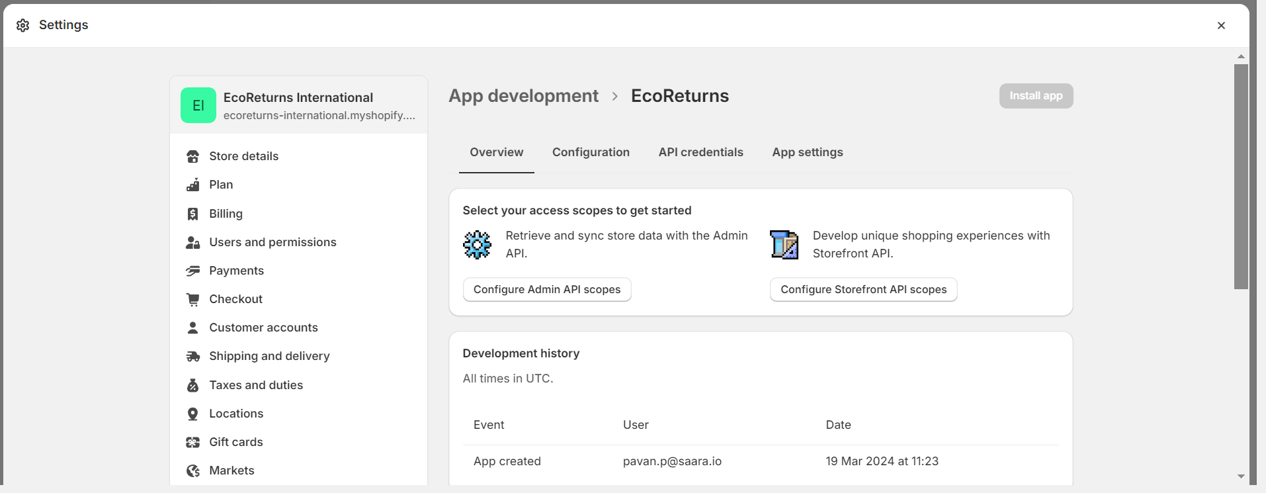This screenshot has width=1266, height=493.
Task: Click EcoReturns International store name
Action: pyautogui.click(x=298, y=97)
